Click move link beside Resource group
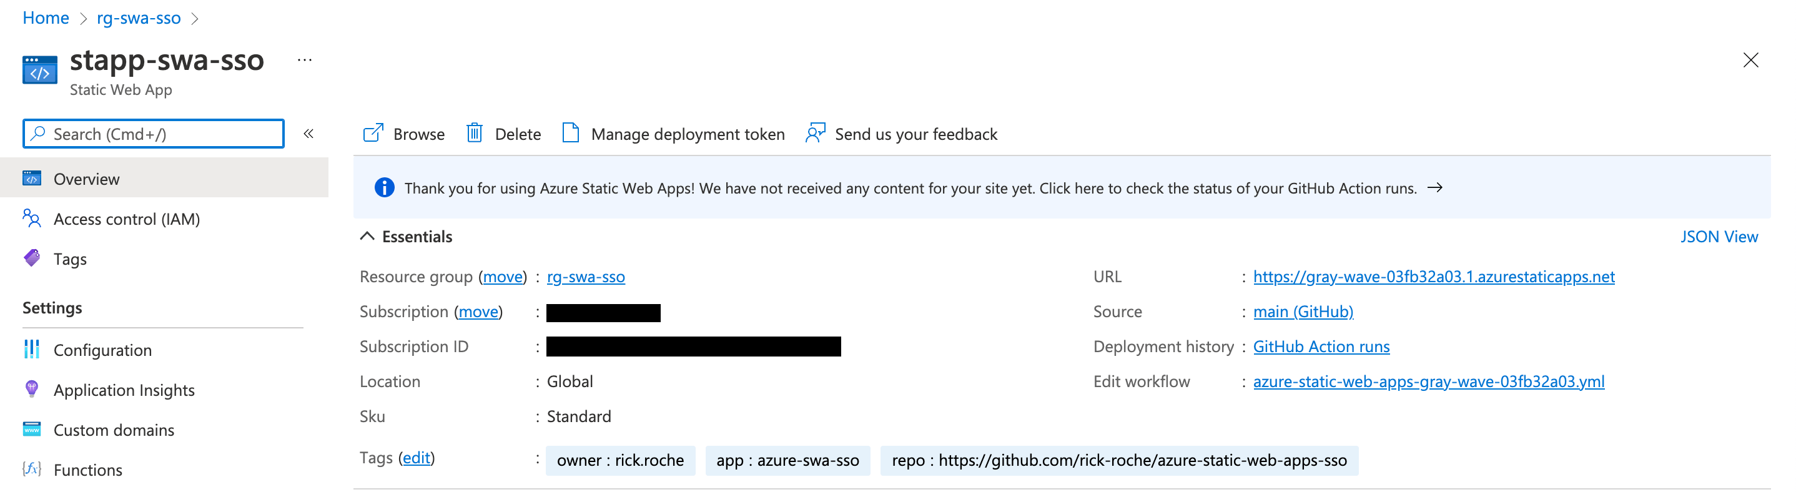The height and width of the screenshot is (492, 1796). (x=503, y=277)
